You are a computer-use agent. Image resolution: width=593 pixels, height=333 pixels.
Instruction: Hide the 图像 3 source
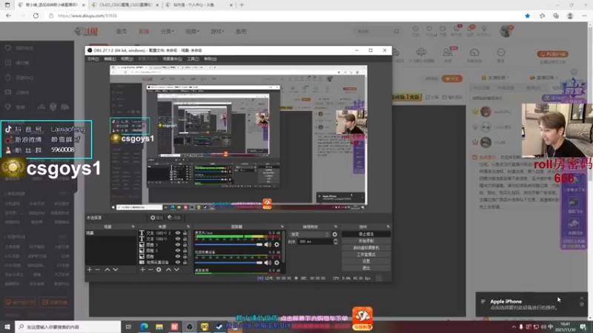(178, 245)
